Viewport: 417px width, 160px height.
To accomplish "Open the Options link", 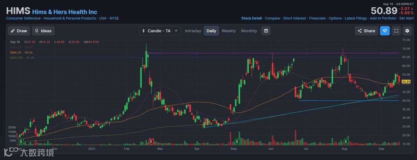I will [335, 18].
